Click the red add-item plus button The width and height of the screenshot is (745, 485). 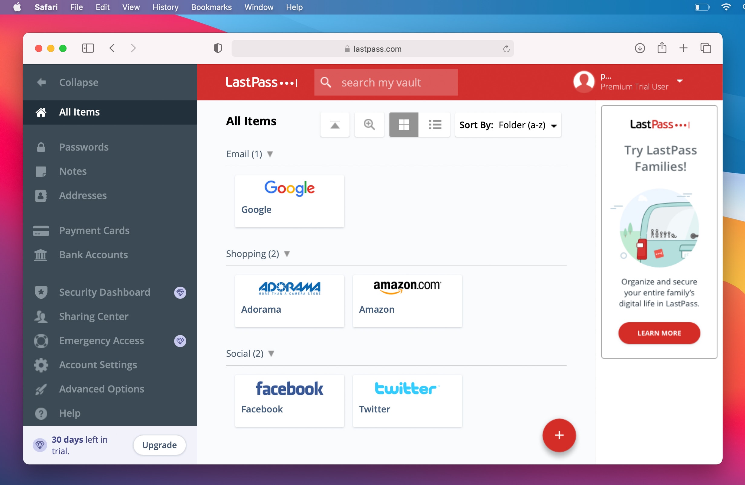pos(559,435)
